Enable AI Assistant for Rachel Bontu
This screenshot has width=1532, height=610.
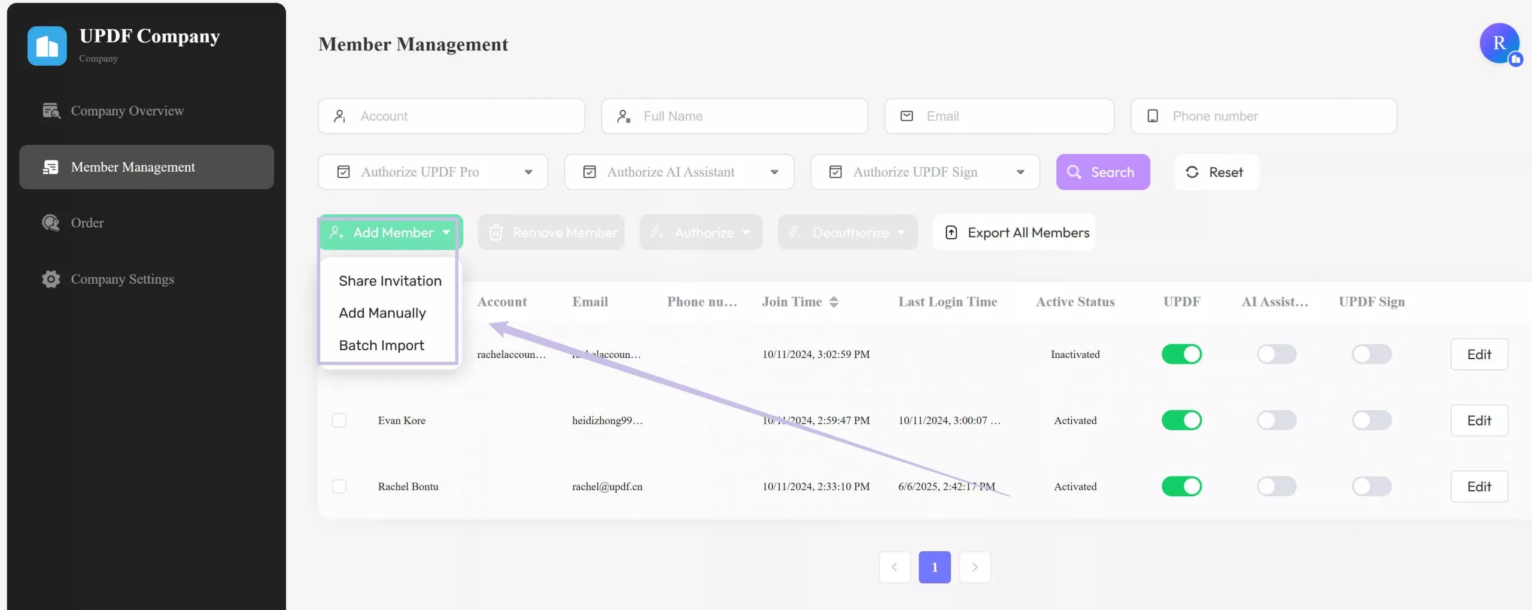[1276, 486]
